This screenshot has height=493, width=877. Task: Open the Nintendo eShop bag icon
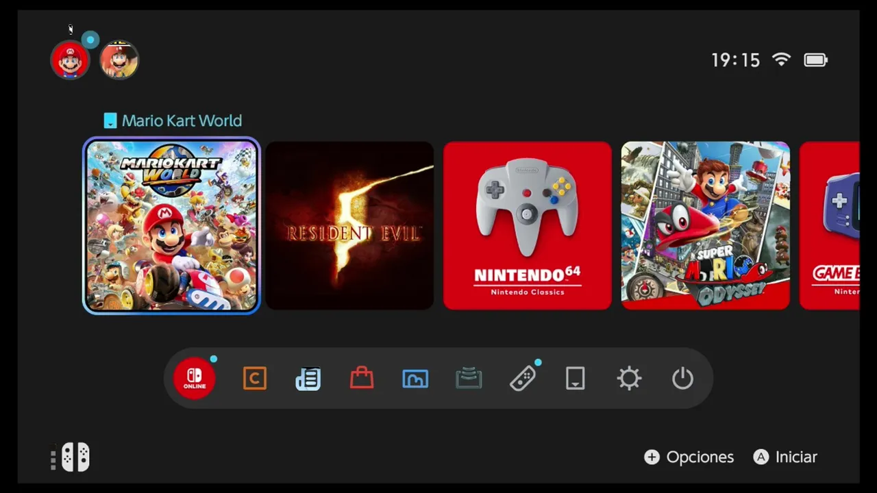coord(362,378)
